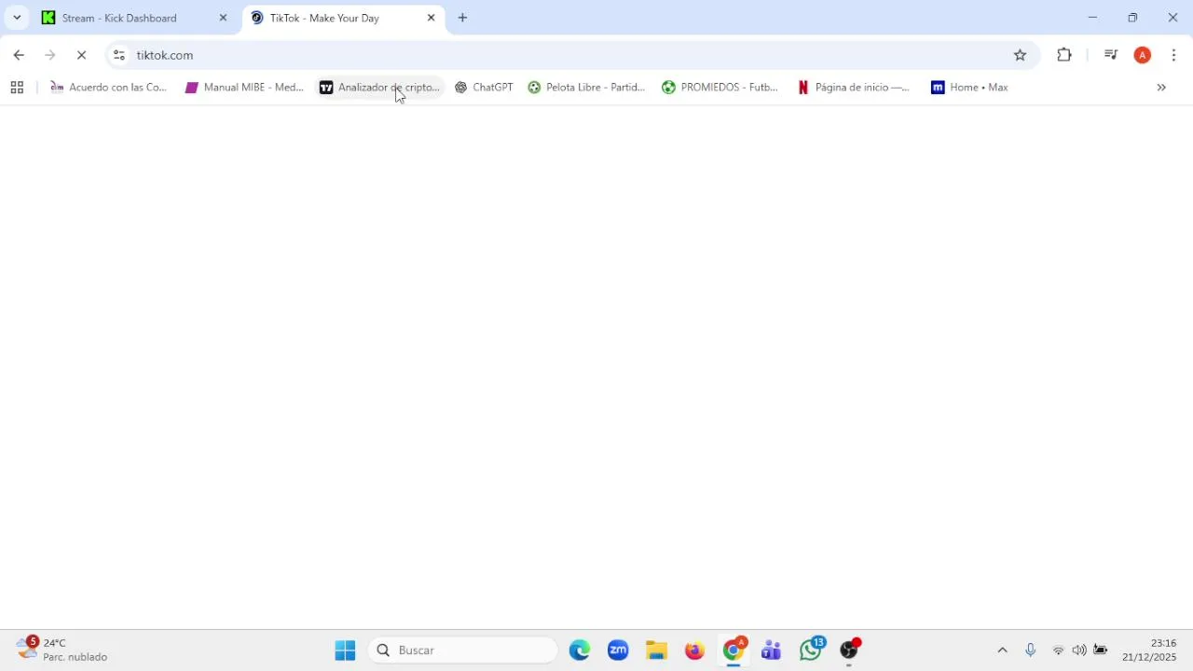Stop loading the page
1193x671 pixels.
81,55
